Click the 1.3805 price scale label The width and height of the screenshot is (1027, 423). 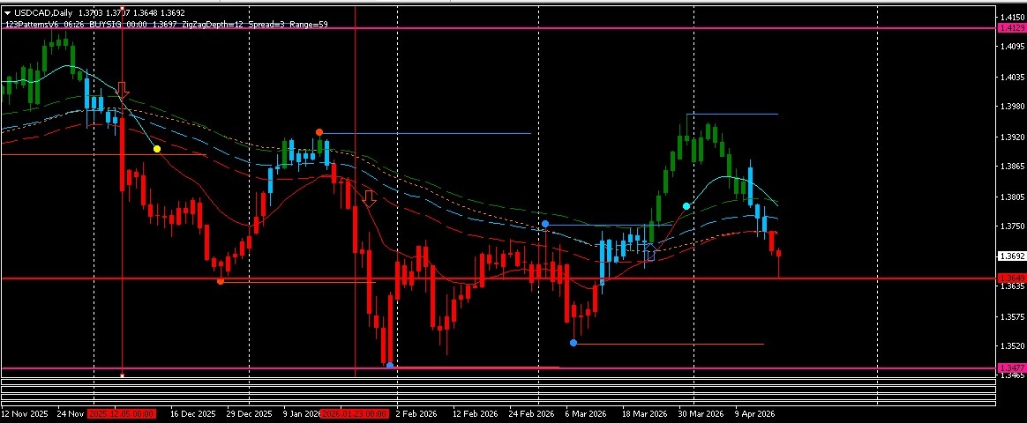tap(1011, 197)
